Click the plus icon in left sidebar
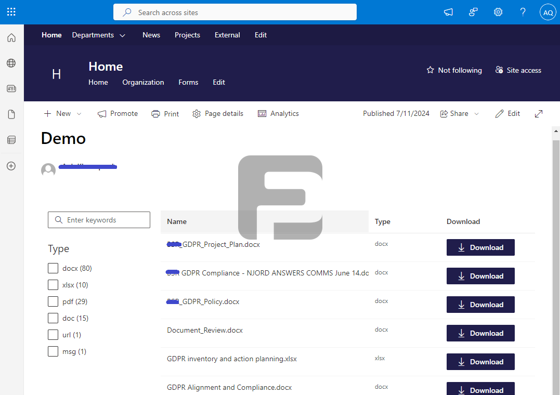Viewport: 560px width, 395px height. click(x=11, y=166)
